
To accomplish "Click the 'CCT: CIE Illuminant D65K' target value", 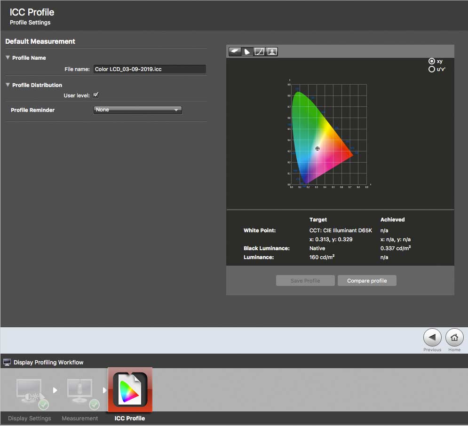I will point(341,230).
